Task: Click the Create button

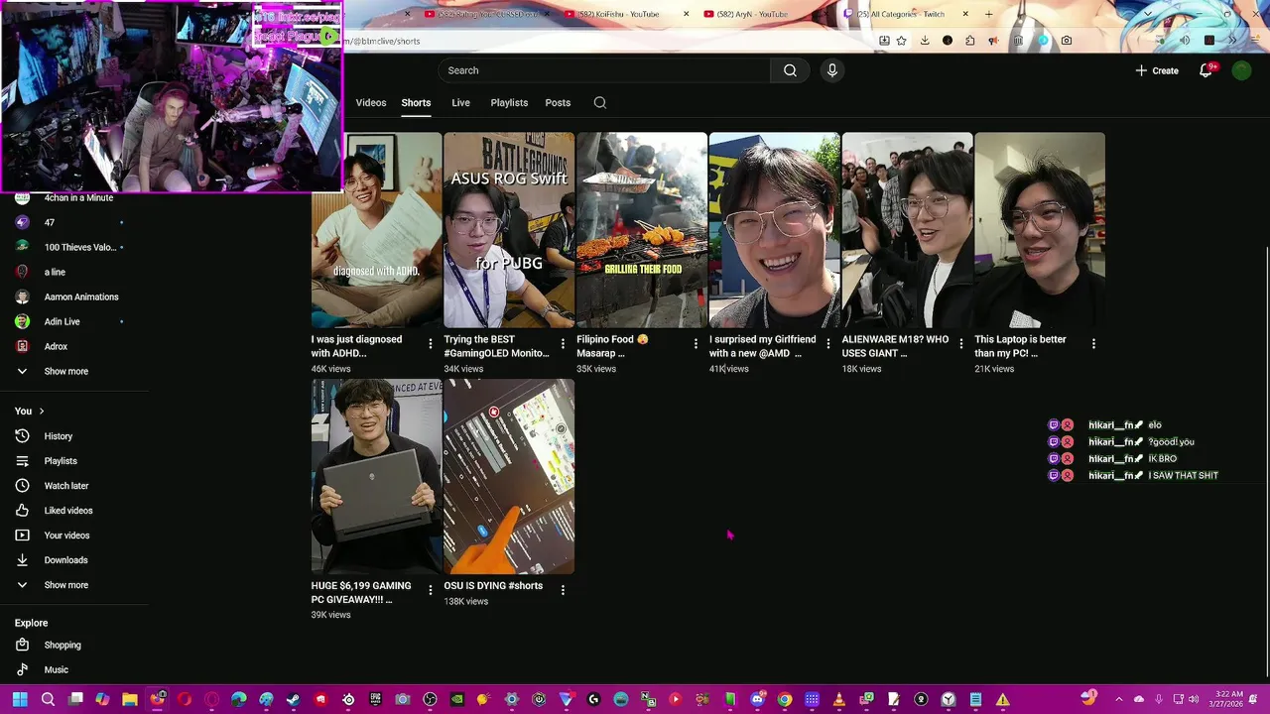Action: (1157, 70)
